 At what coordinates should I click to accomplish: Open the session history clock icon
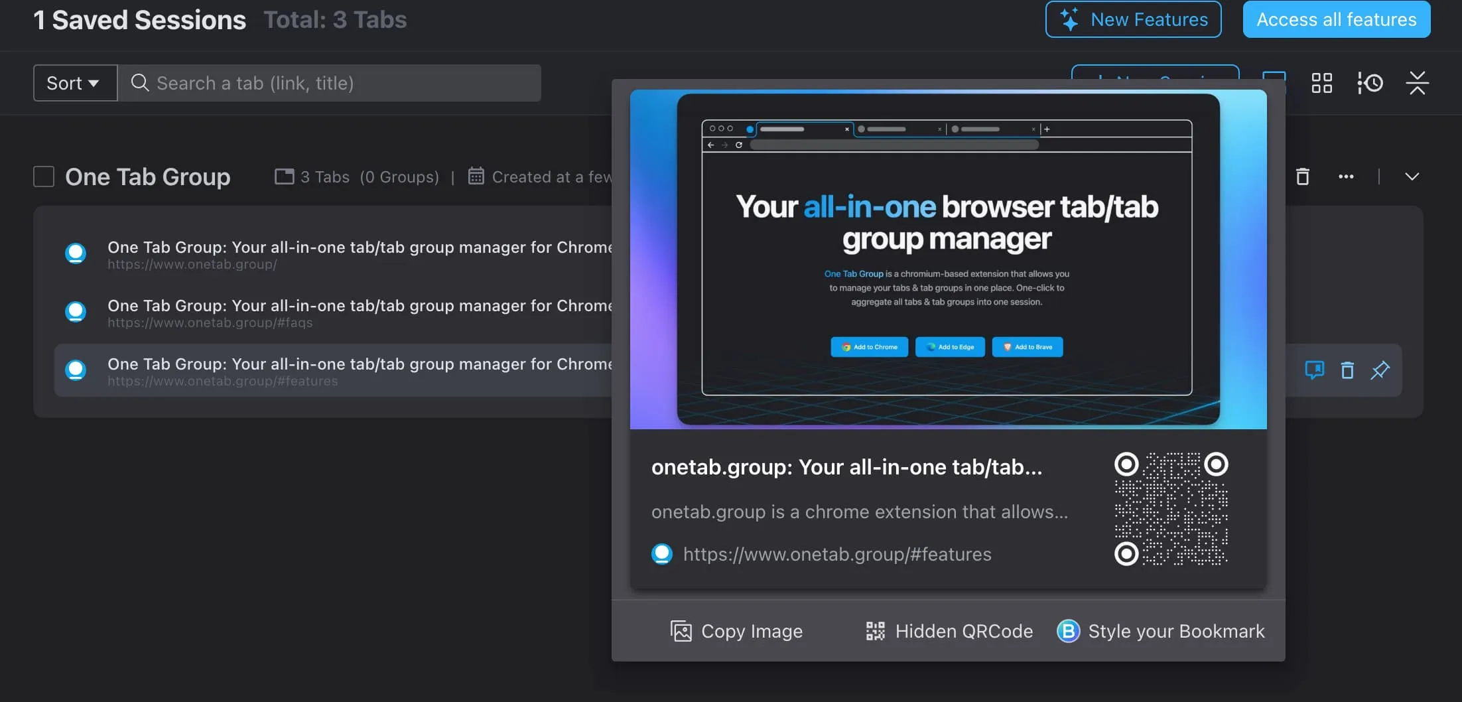[1369, 83]
